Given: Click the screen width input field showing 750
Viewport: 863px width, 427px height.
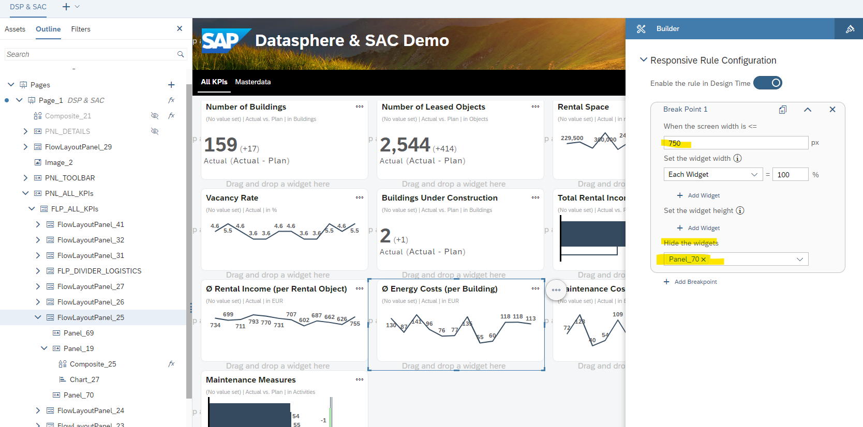Looking at the screenshot, I should click(735, 143).
